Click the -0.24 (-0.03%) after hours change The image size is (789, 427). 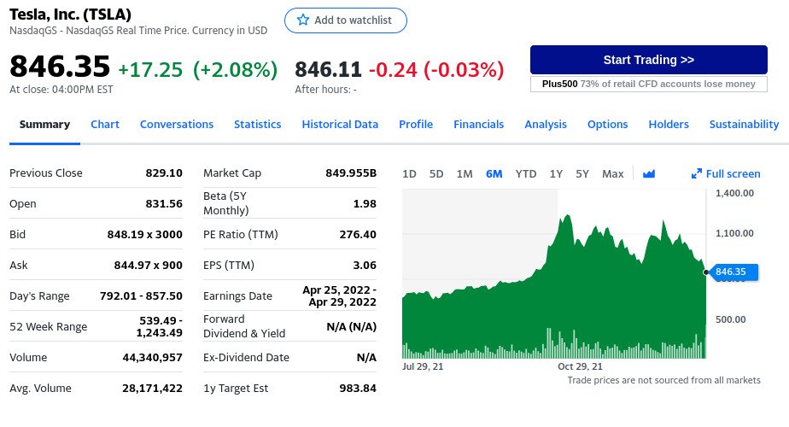pos(436,69)
